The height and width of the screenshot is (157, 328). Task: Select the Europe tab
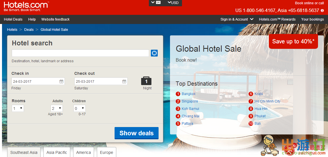pyautogui.click(x=107, y=152)
